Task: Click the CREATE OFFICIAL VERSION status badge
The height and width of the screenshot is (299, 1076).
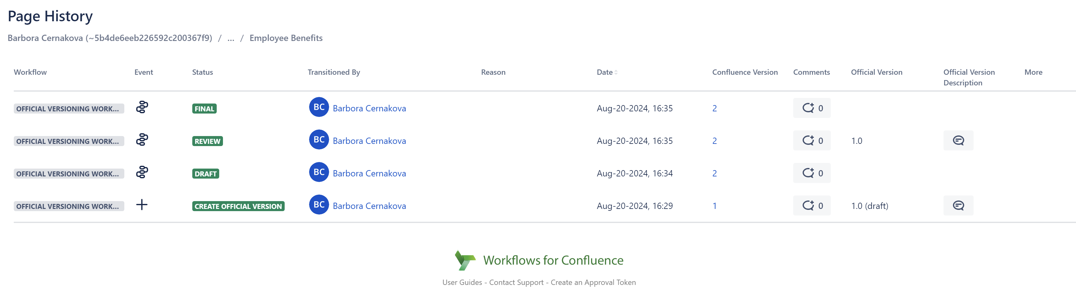Action: [238, 206]
